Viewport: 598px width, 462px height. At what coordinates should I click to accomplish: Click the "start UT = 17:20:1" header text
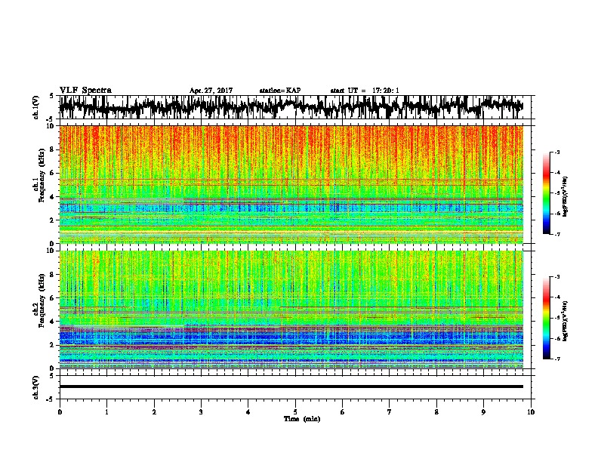[x=365, y=91]
